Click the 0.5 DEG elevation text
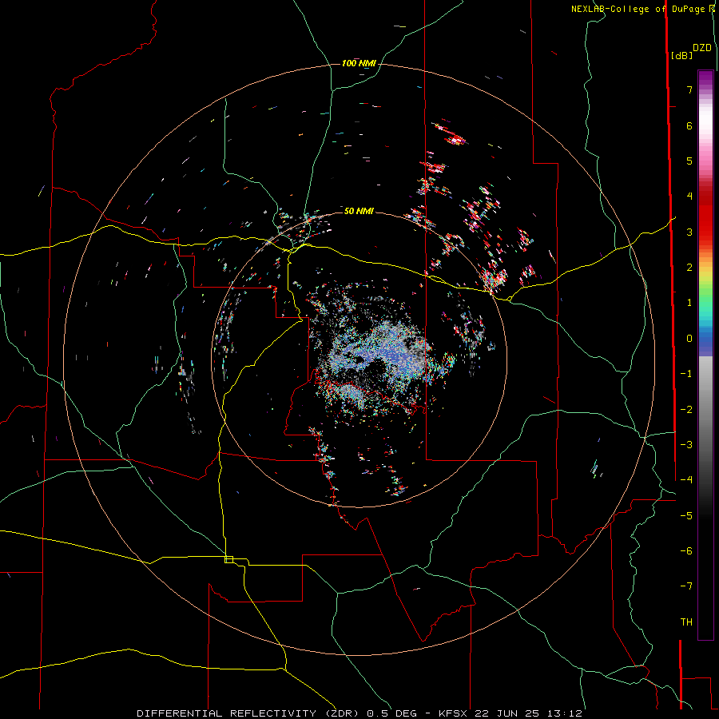This screenshot has width=719, height=719. point(392,713)
